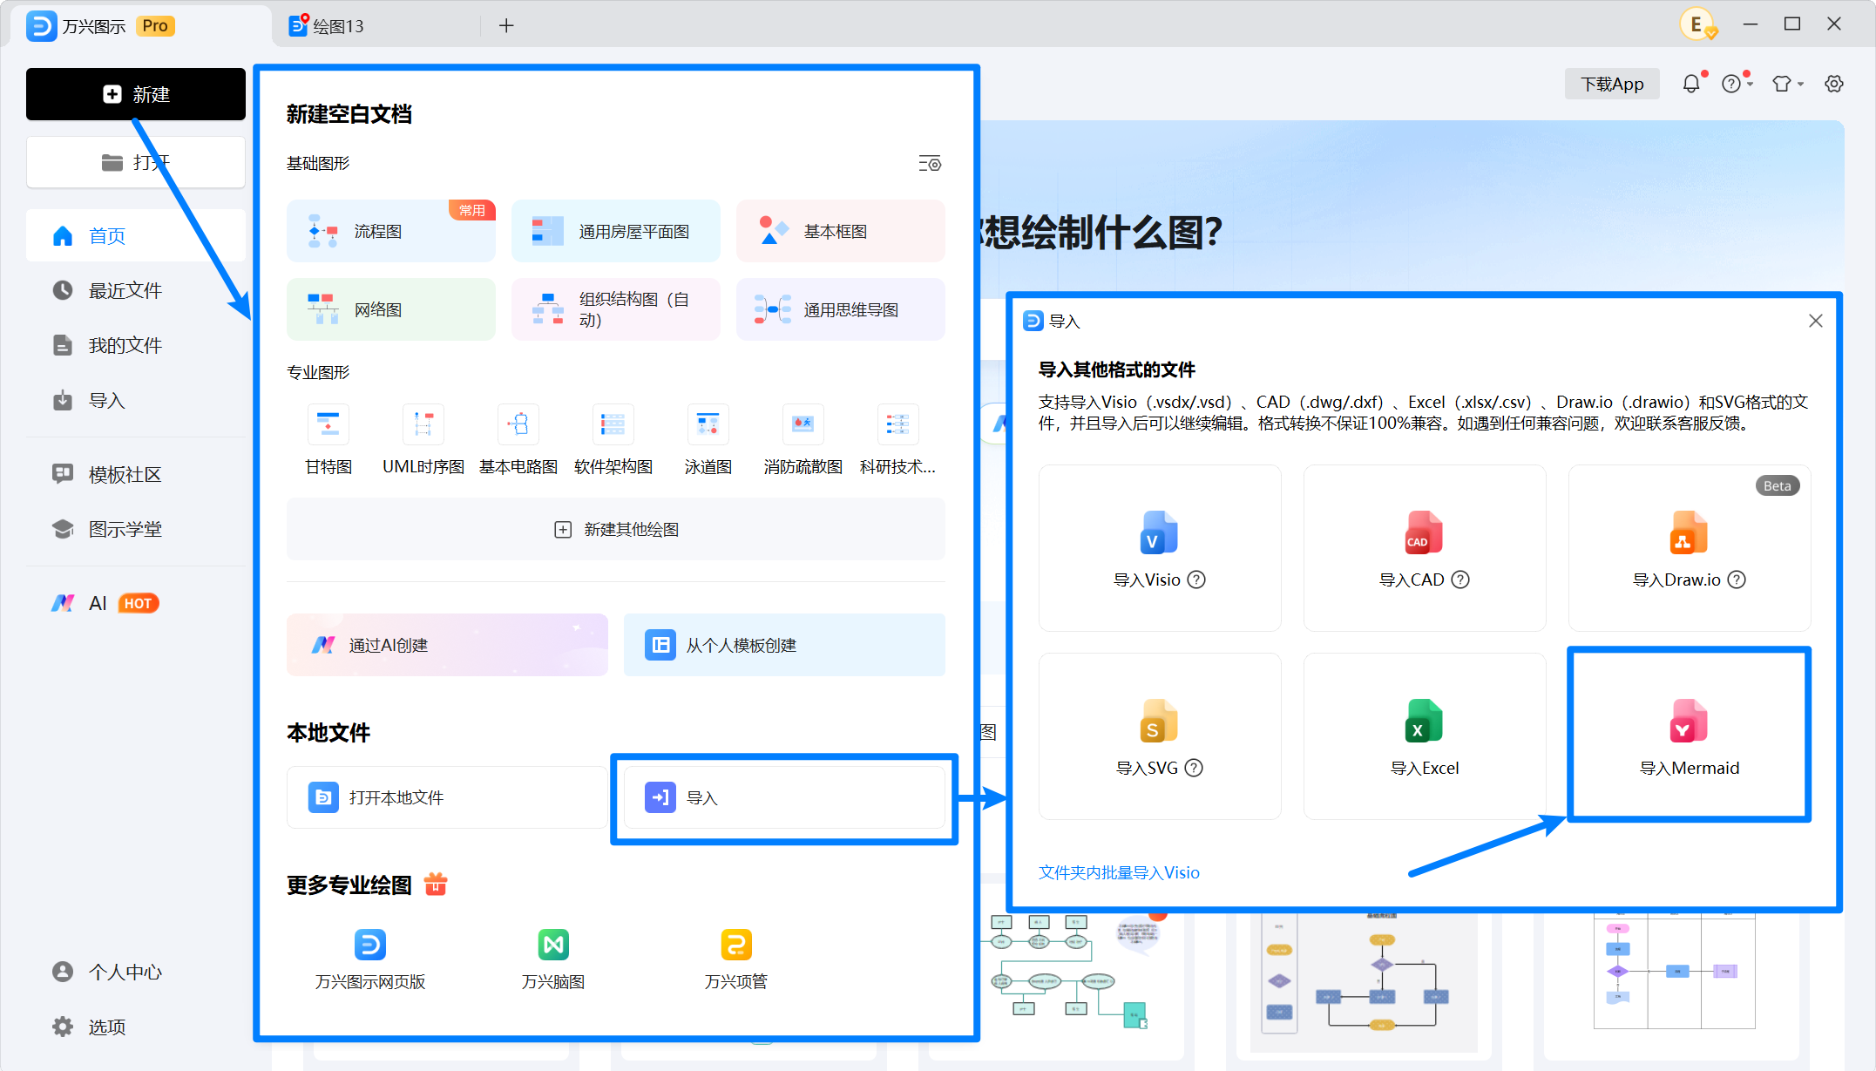The image size is (1876, 1071).
Task: Create a 通用房屋平面图 floor plan
Action: pos(616,231)
